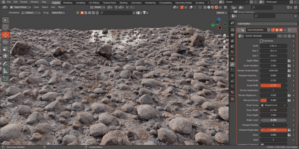This screenshot has height=149, width=299.
Task: Open the Drag Select Box dropdown
Action: coord(58,13)
